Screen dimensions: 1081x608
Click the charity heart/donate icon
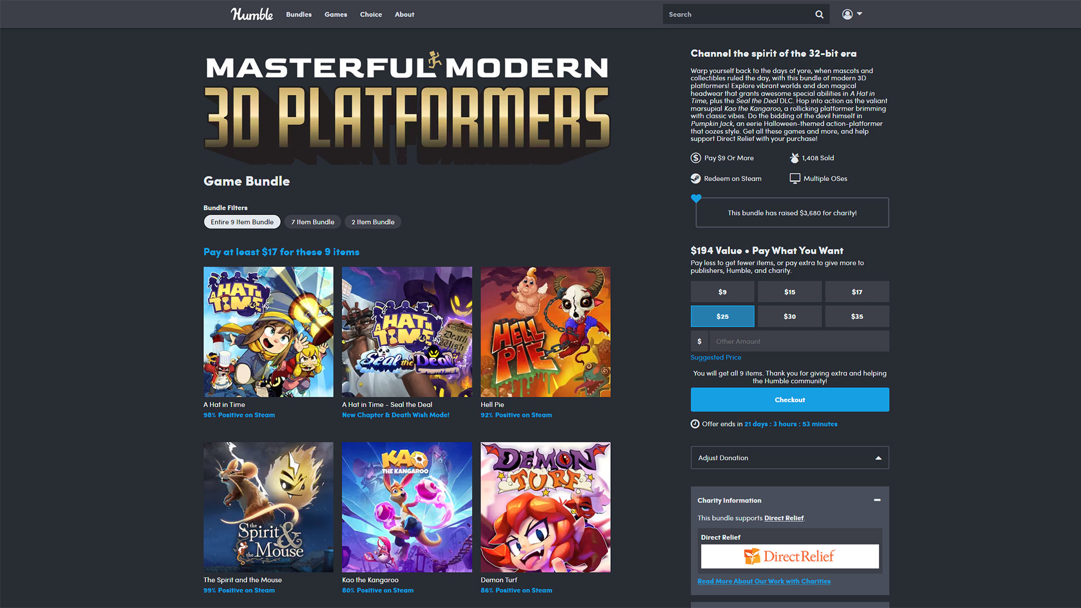[x=696, y=198]
